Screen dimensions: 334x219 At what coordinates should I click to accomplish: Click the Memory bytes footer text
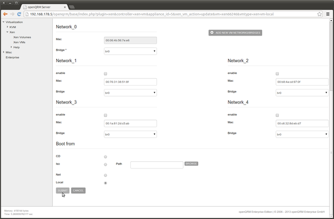(16, 211)
